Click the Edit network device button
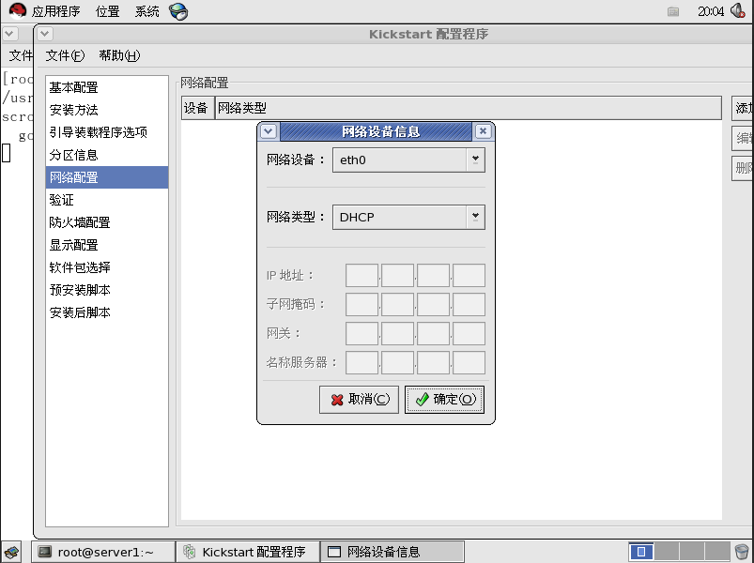The width and height of the screenshot is (754, 563). (x=743, y=138)
